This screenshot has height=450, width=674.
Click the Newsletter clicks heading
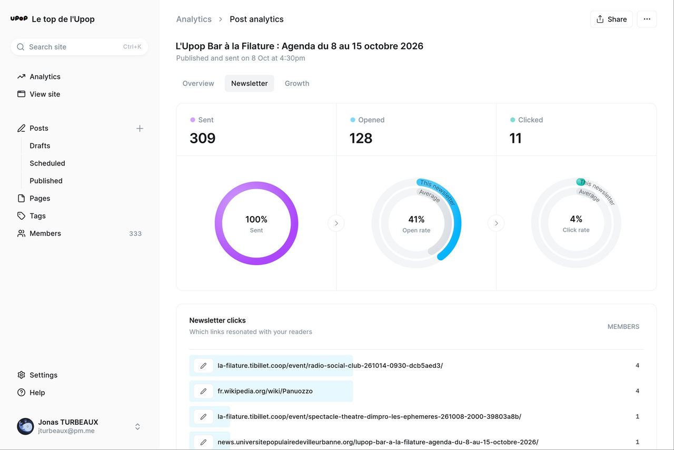coord(217,320)
